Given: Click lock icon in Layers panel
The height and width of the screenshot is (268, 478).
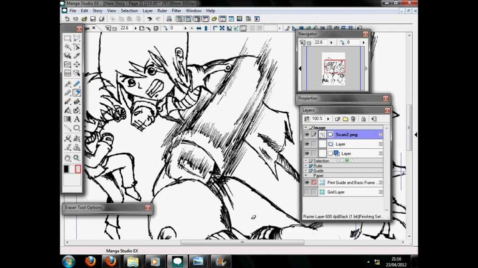Looking at the screenshot, I should pos(363,119).
